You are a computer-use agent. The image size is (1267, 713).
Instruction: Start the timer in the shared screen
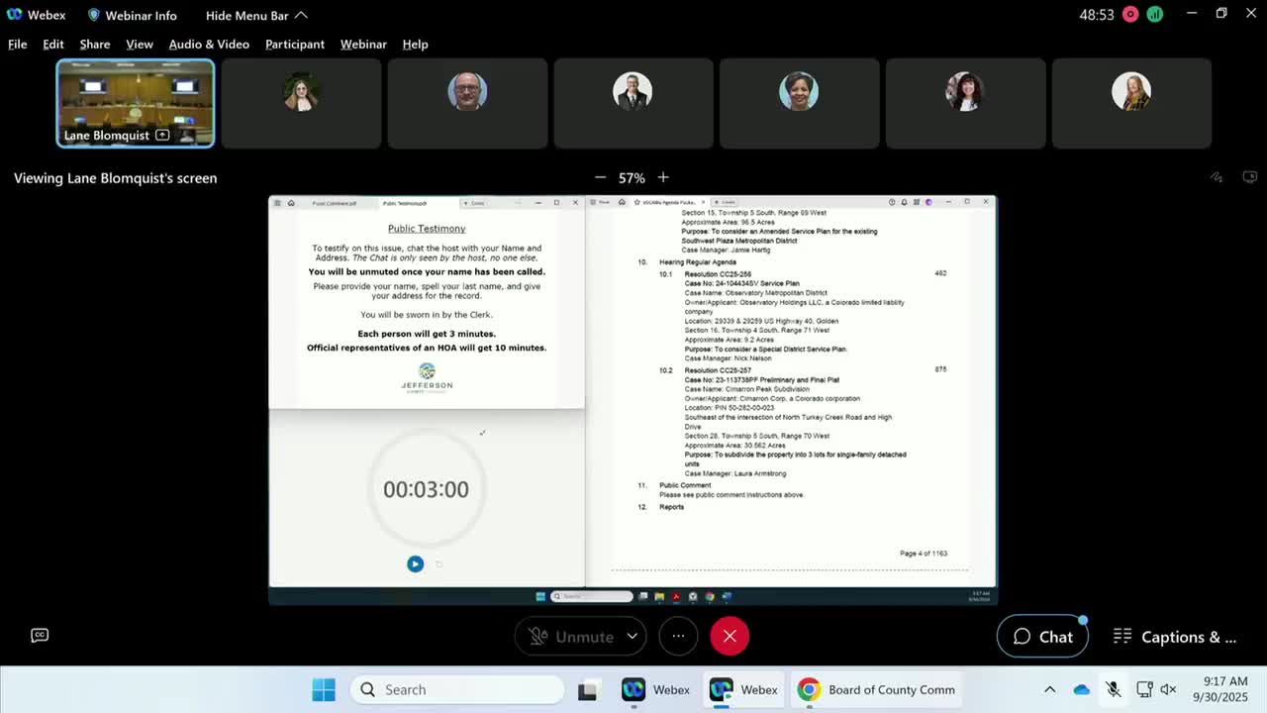[x=415, y=563]
